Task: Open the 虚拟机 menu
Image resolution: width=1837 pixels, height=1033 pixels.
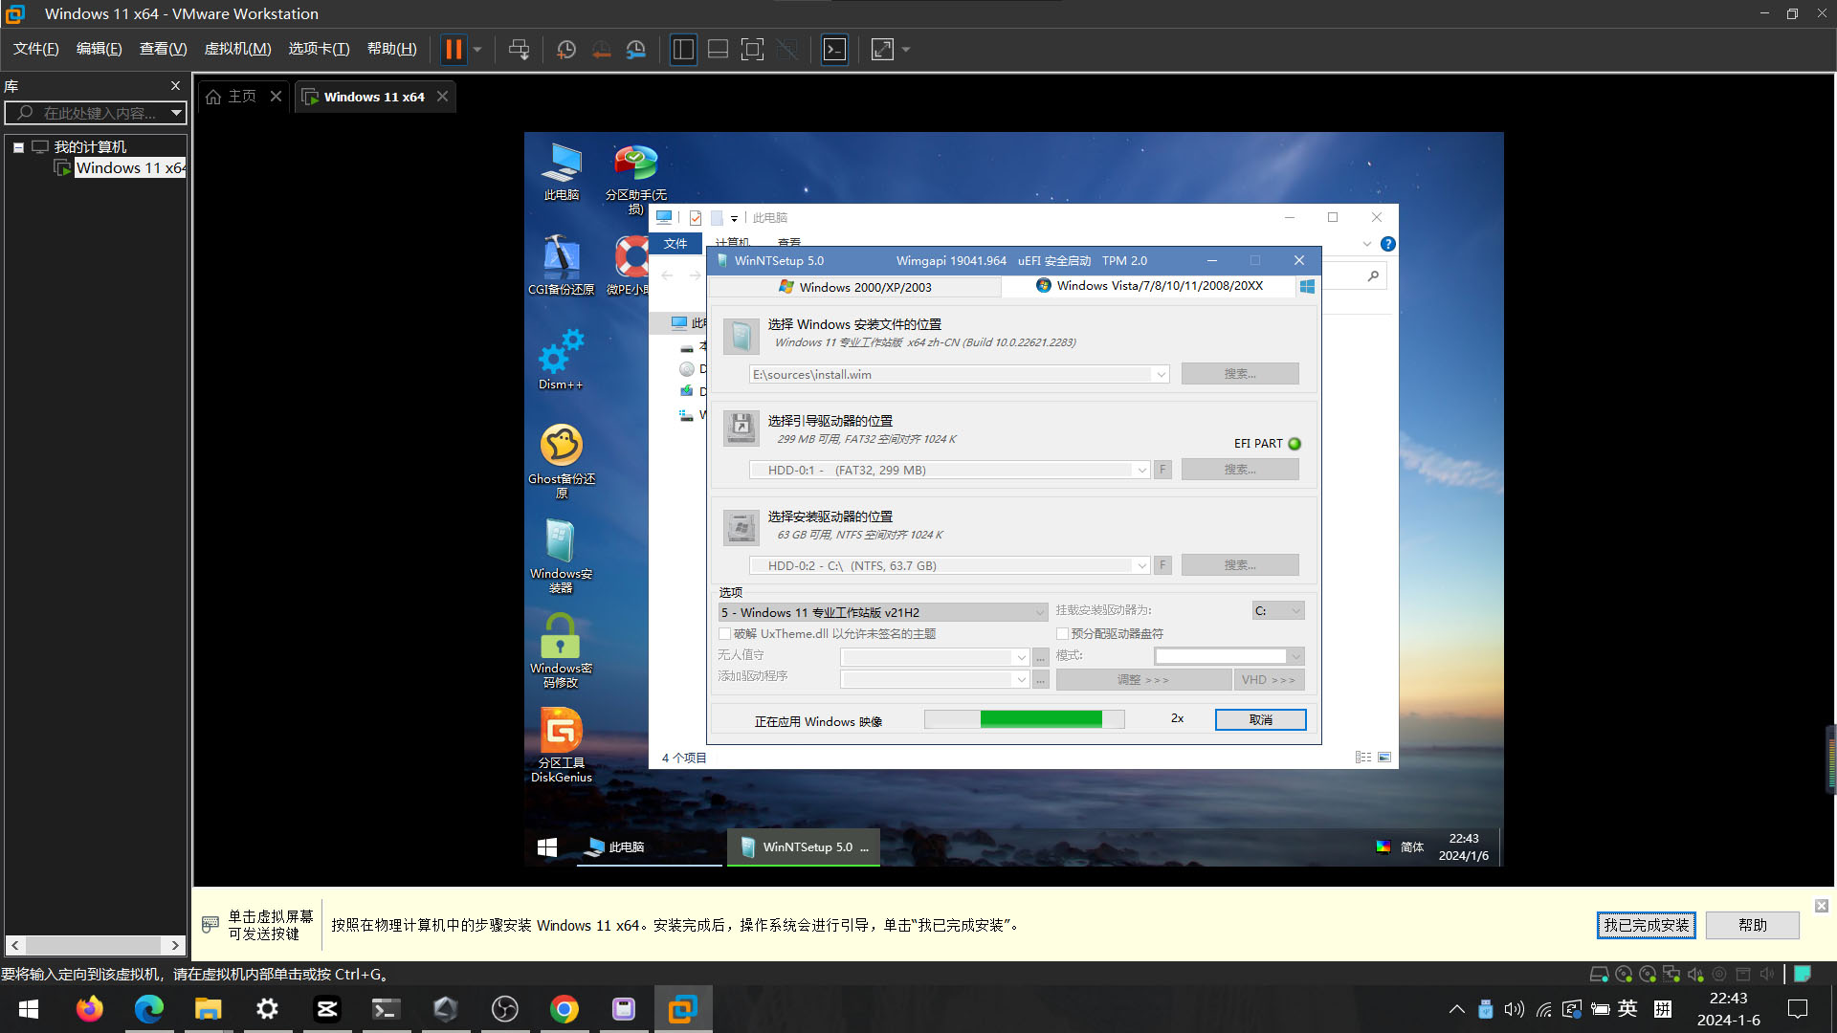Action: click(x=237, y=49)
